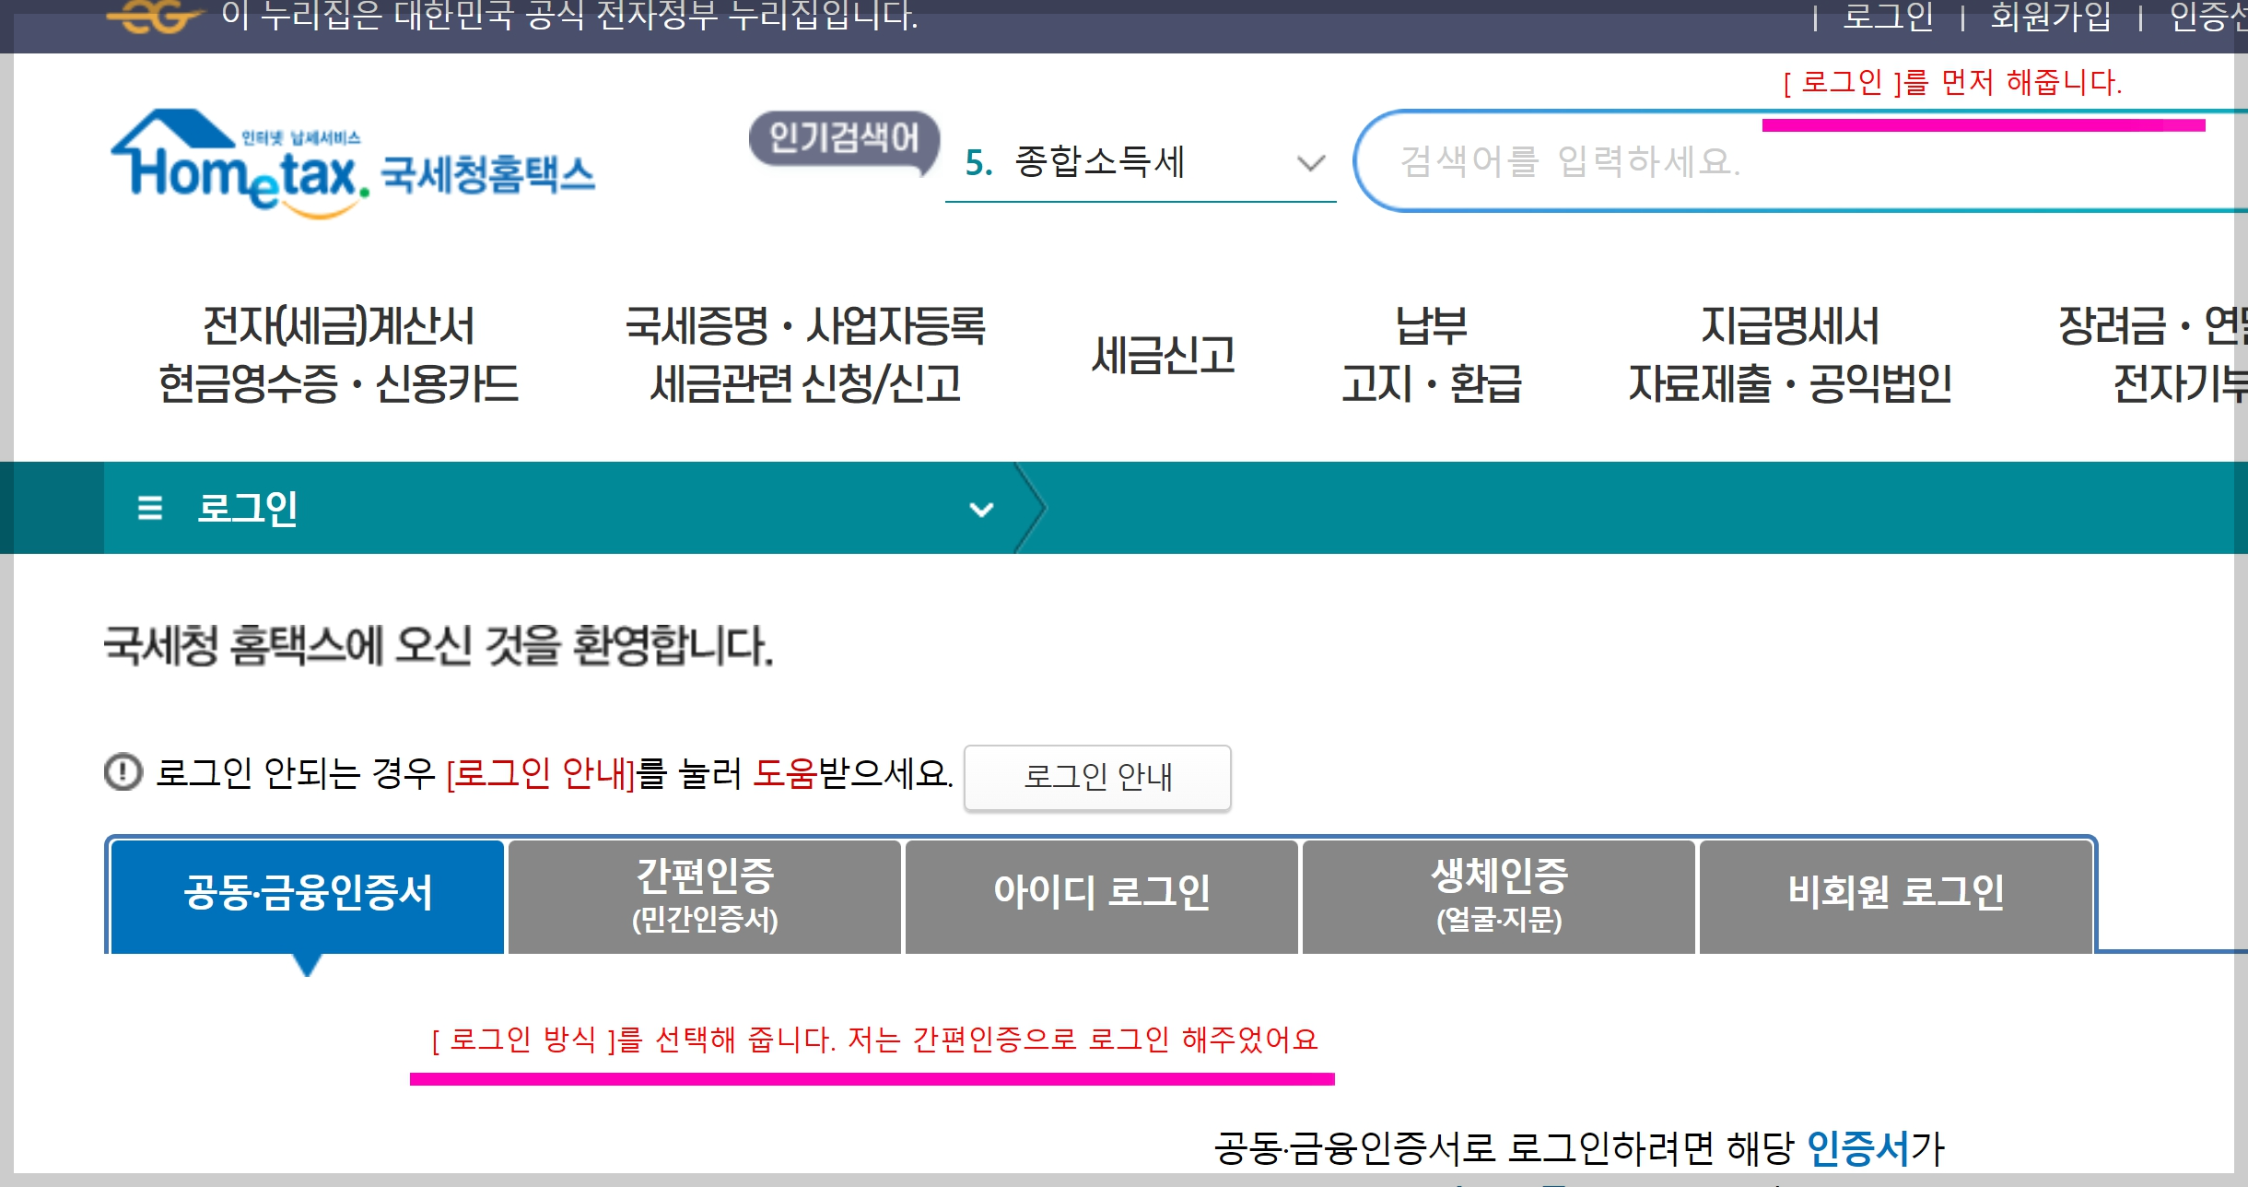2248x1187 pixels.
Task: Open the 세금신고 menu
Action: (x=1163, y=355)
